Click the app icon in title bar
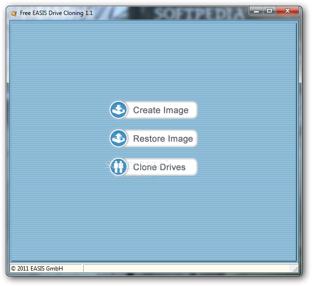Screen dimensions: 312x286 pos(14,13)
